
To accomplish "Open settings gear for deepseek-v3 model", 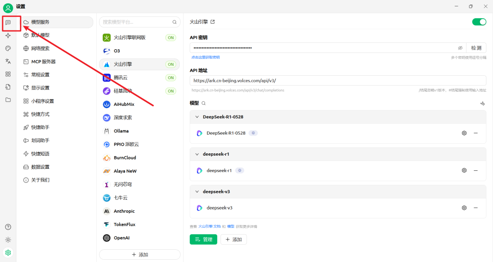I will [464, 208].
